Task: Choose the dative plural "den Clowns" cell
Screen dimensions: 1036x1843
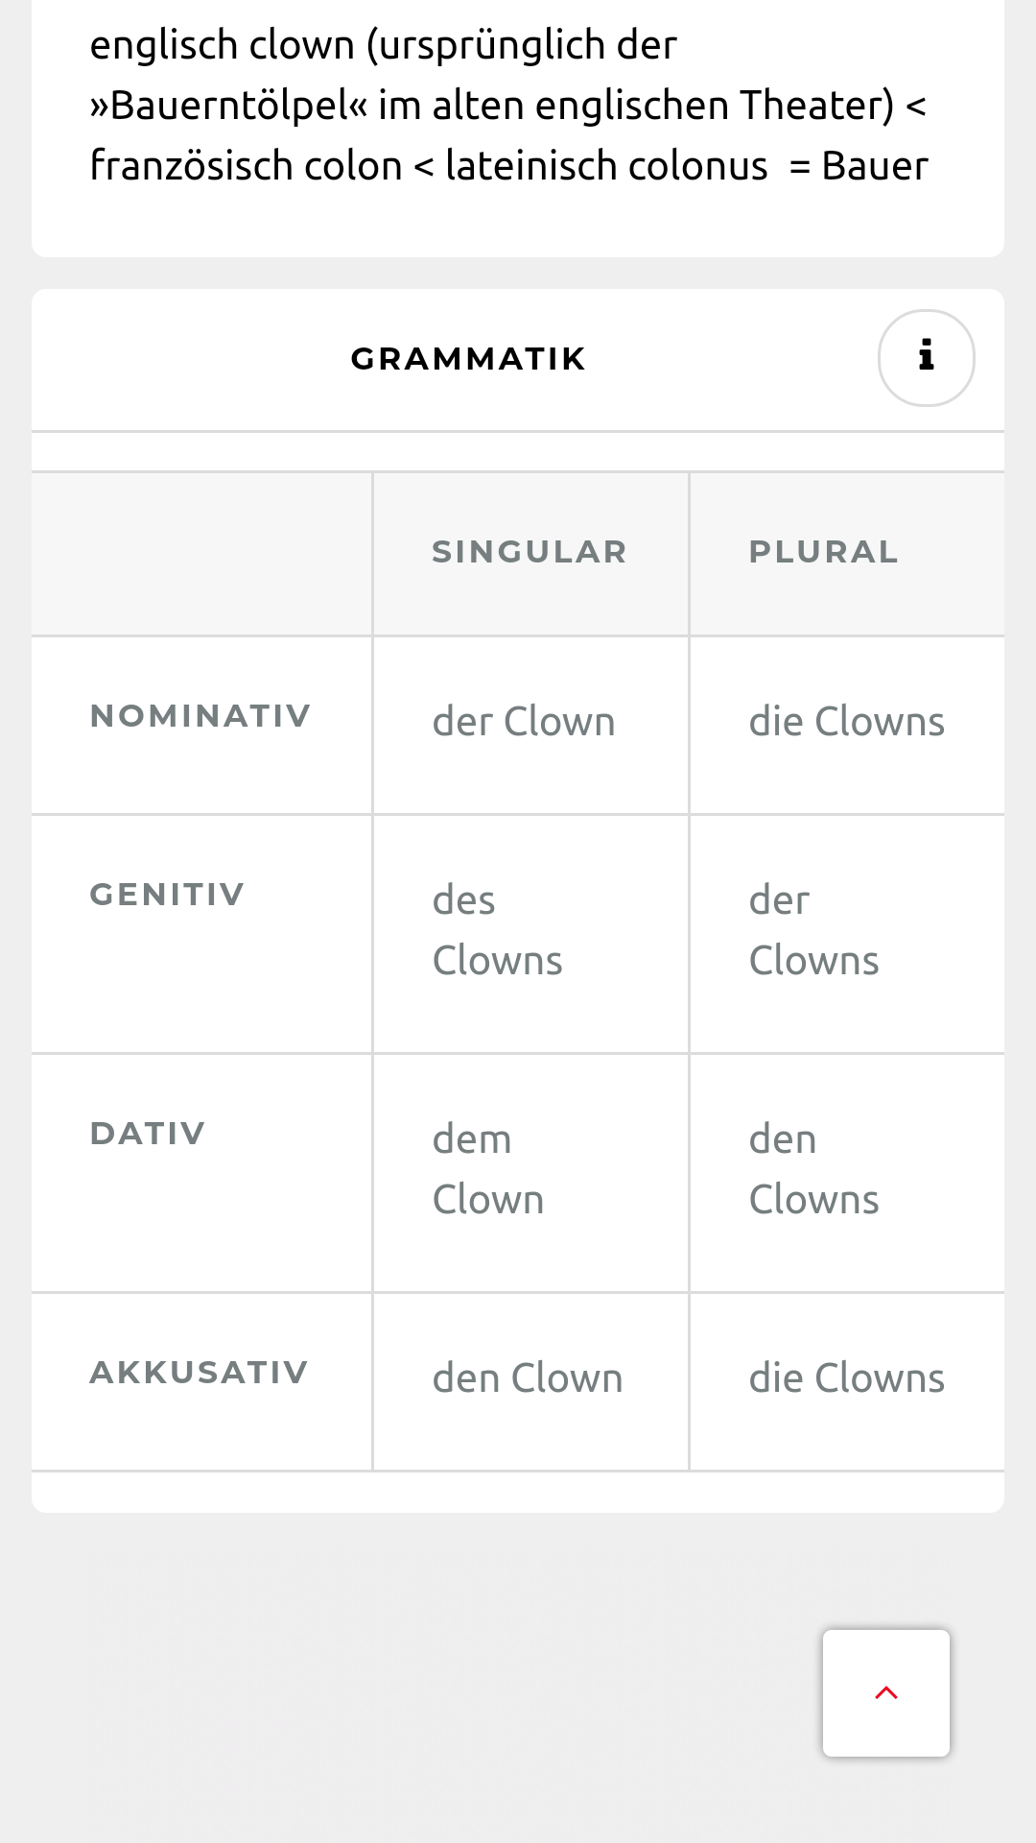Action: (813, 1170)
